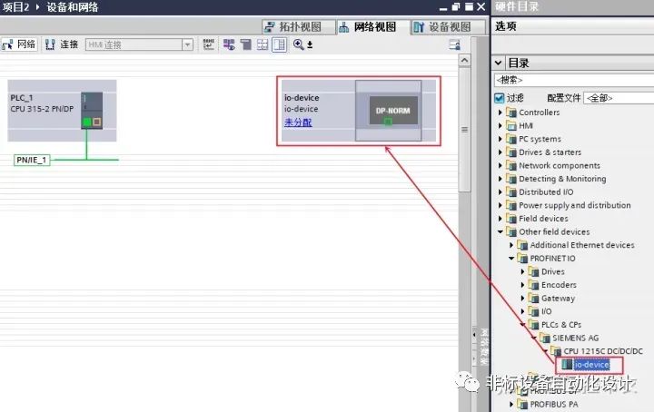Viewport: 654px width, 412px height.
Task: Open the 配置文件 profile dropdown
Action: [x=619, y=98]
